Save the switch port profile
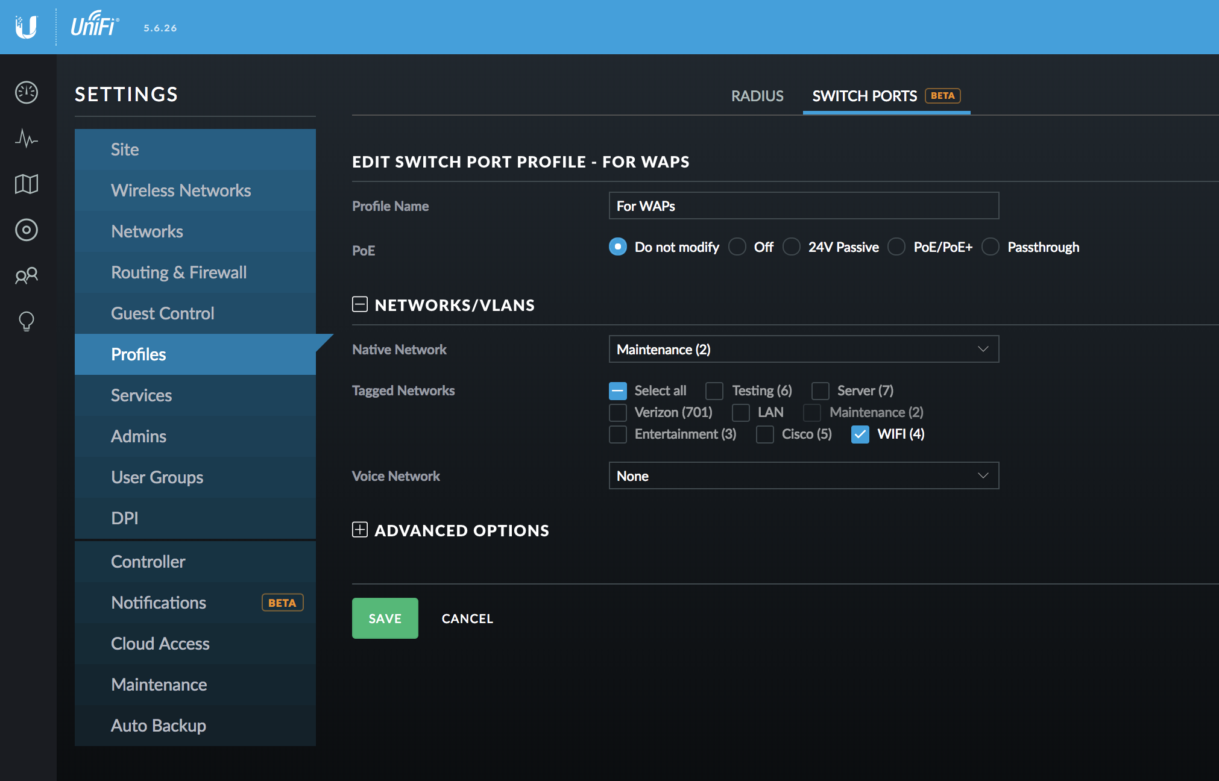Screen dimensions: 1219x781 pos(385,618)
